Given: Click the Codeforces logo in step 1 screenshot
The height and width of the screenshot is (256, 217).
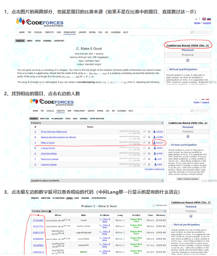Looking at the screenshot, I should click(40, 22).
